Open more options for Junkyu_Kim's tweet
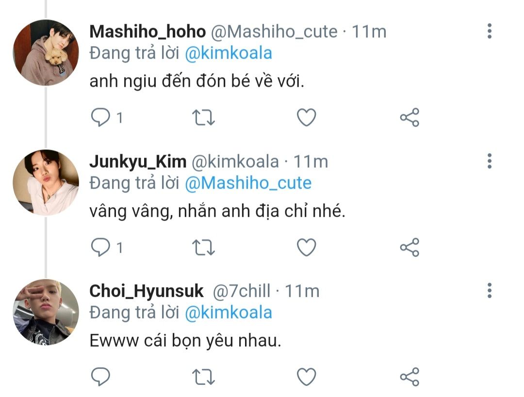The height and width of the screenshot is (397, 524). [490, 161]
